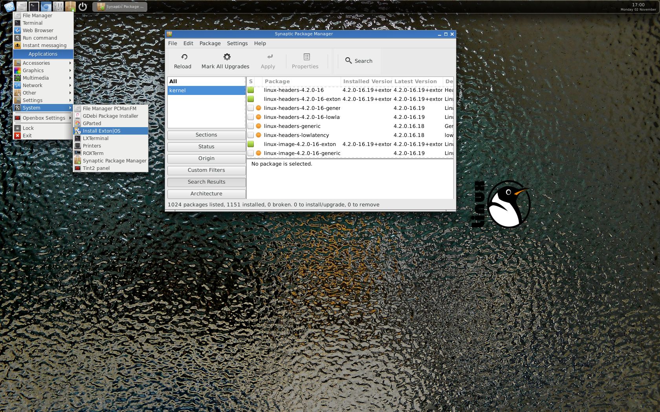Viewport: 660px width, 412px height.
Task: Open Instant messaging menu entry
Action: tap(43, 46)
